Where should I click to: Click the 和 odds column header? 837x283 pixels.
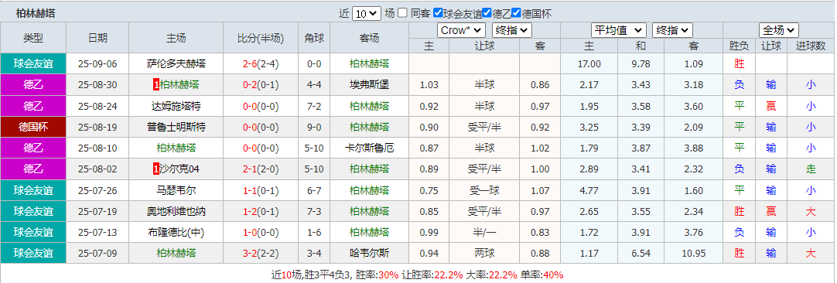coord(641,46)
